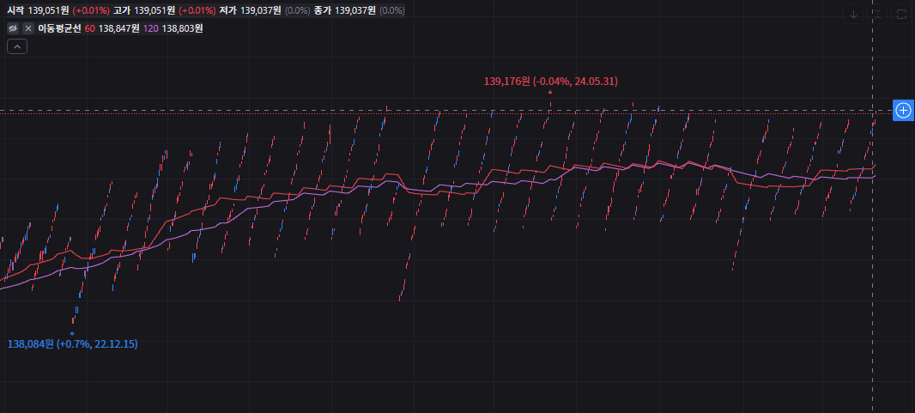Open the 이동평균선 indicator label settings
The height and width of the screenshot is (413, 915).
(x=59, y=28)
